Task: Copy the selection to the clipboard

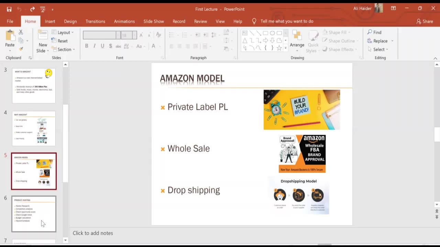Action: (x=21, y=40)
